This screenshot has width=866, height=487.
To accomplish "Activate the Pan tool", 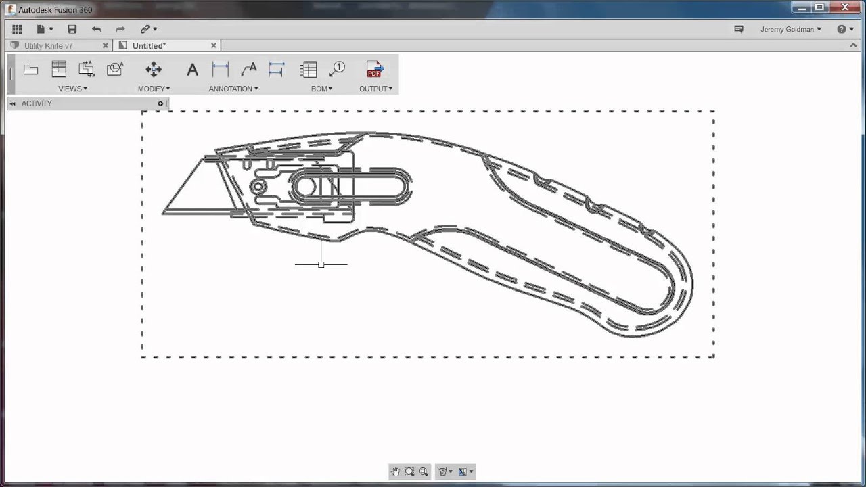I will click(x=396, y=471).
